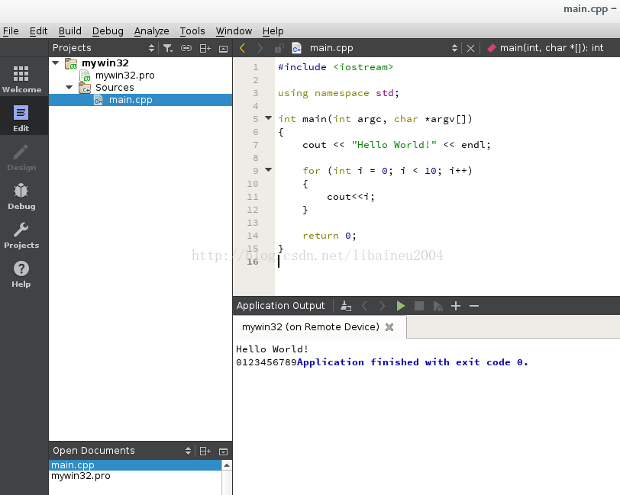Stop the running application
This screenshot has height=495, width=620.
[419, 306]
